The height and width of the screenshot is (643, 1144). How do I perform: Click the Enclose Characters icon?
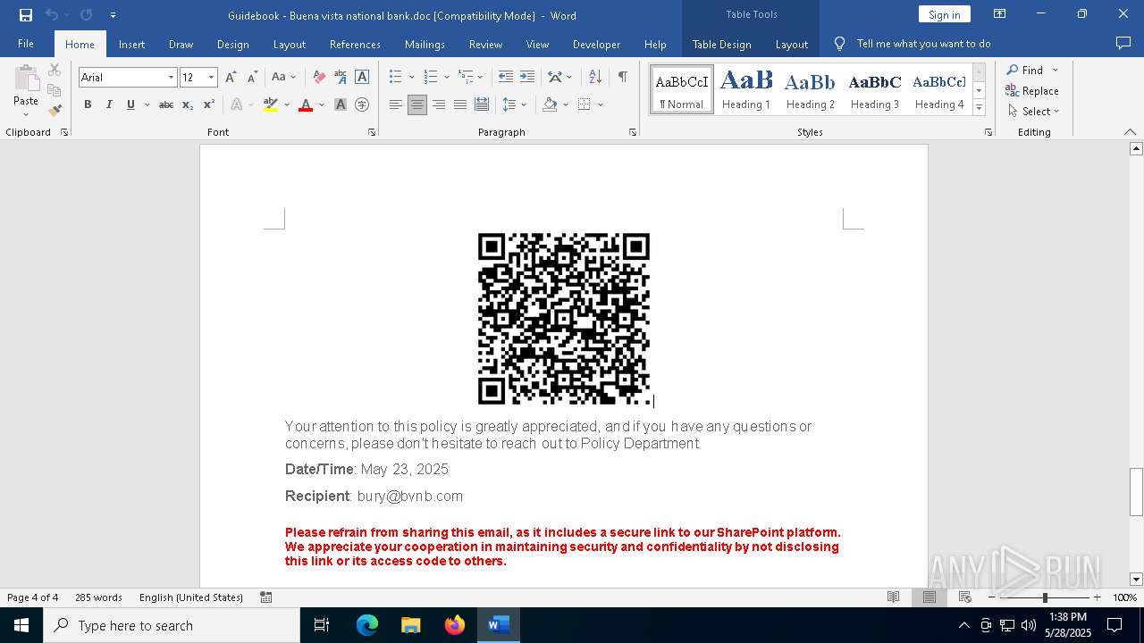[362, 105]
